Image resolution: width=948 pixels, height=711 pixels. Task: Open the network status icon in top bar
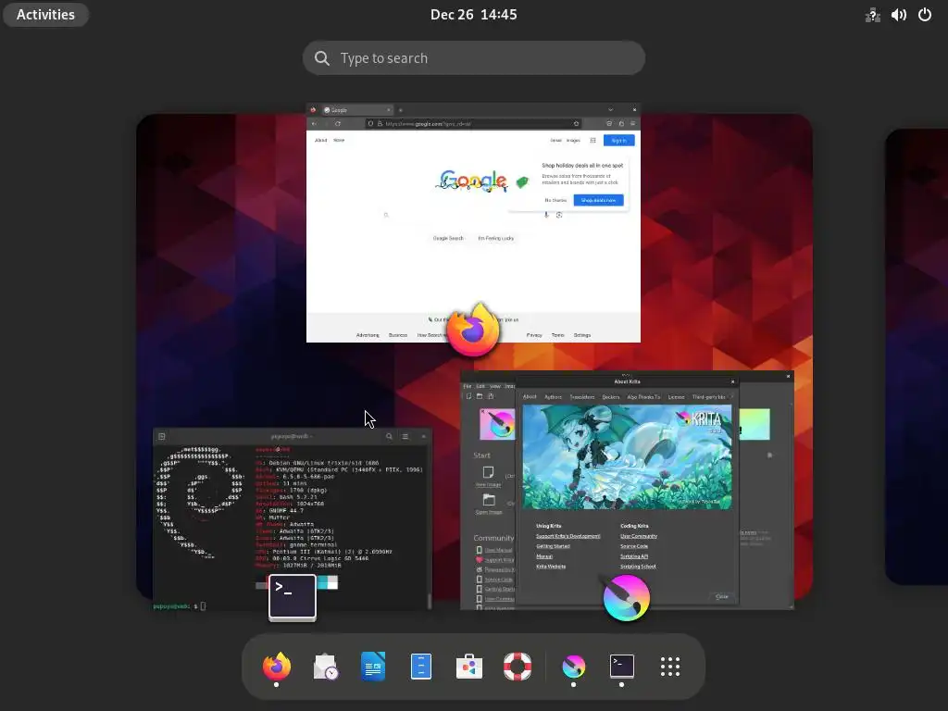click(872, 15)
